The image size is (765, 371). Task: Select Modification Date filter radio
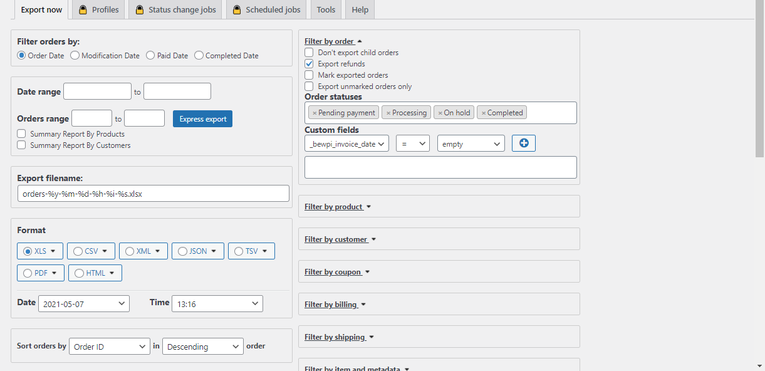(75, 55)
